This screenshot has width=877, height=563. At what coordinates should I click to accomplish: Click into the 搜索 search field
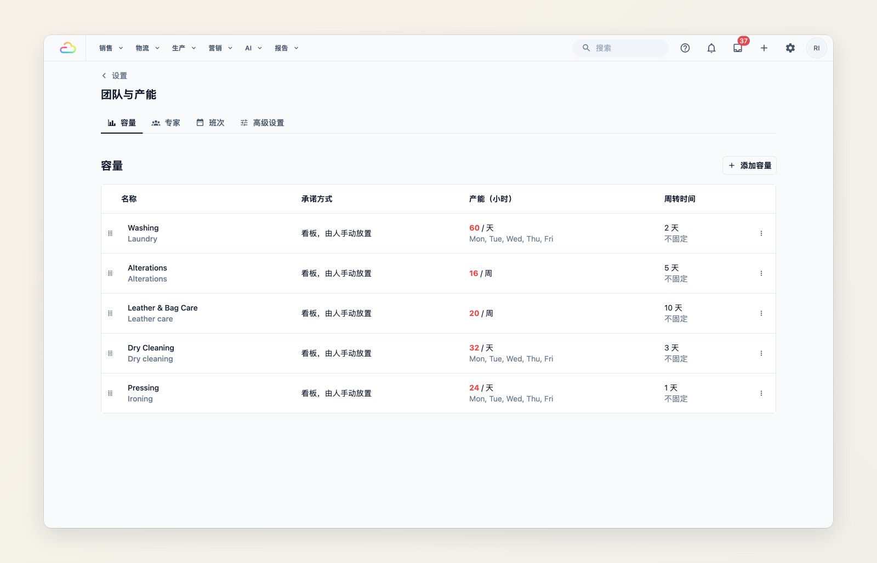pyautogui.click(x=620, y=48)
